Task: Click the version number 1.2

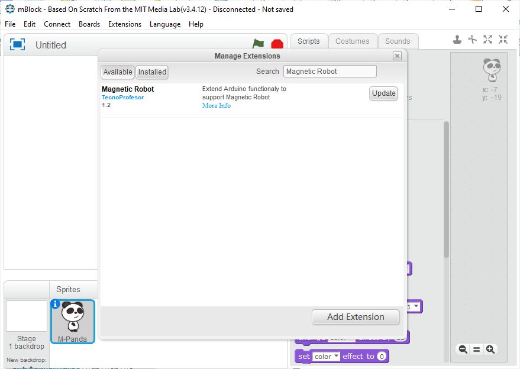Action: [x=106, y=105]
